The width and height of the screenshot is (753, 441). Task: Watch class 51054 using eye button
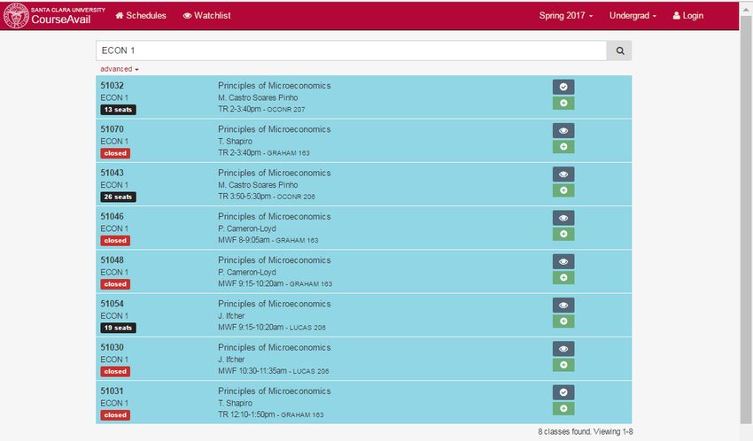(563, 306)
